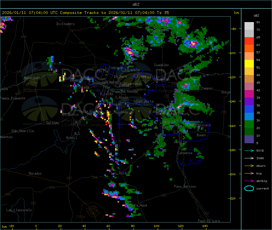Click the cyan current ellipse icon
The height and width of the screenshot is (230, 272).
click(249, 188)
